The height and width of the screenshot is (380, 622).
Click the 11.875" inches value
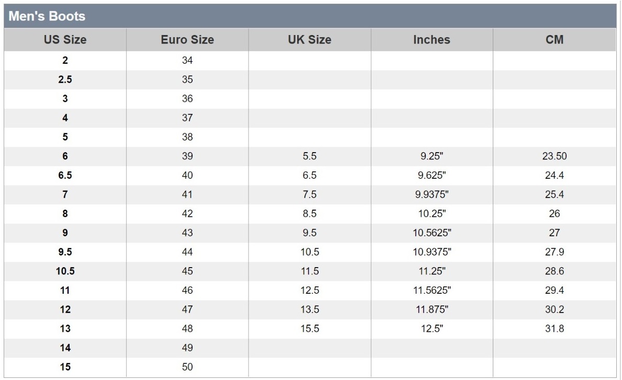click(x=432, y=309)
